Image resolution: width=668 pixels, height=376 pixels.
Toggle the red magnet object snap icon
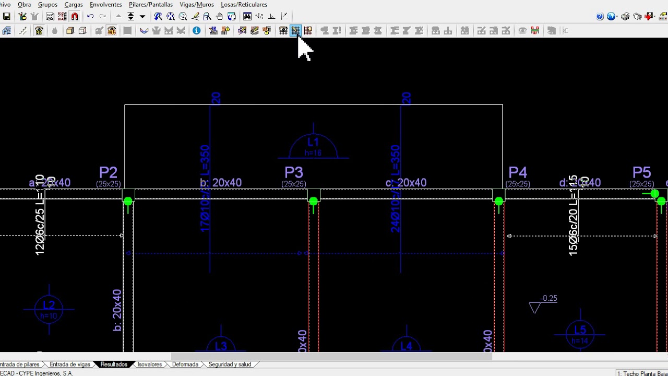(75, 17)
